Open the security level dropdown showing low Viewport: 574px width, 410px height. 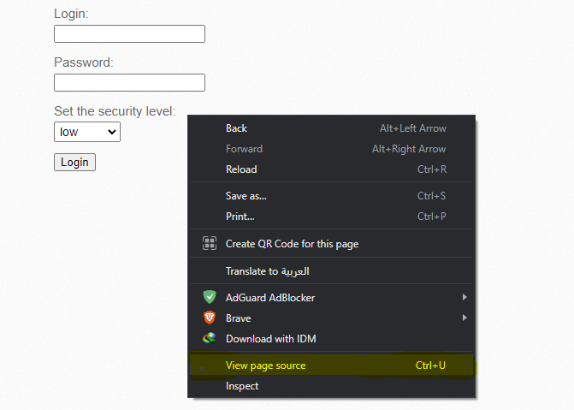87,132
